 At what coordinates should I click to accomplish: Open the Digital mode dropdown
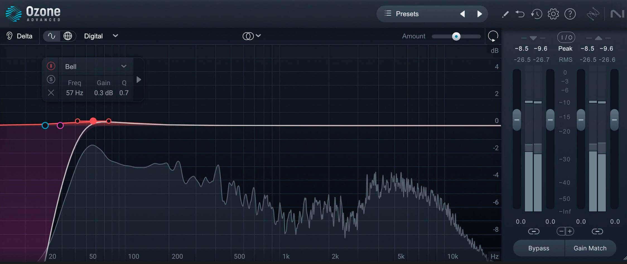101,36
